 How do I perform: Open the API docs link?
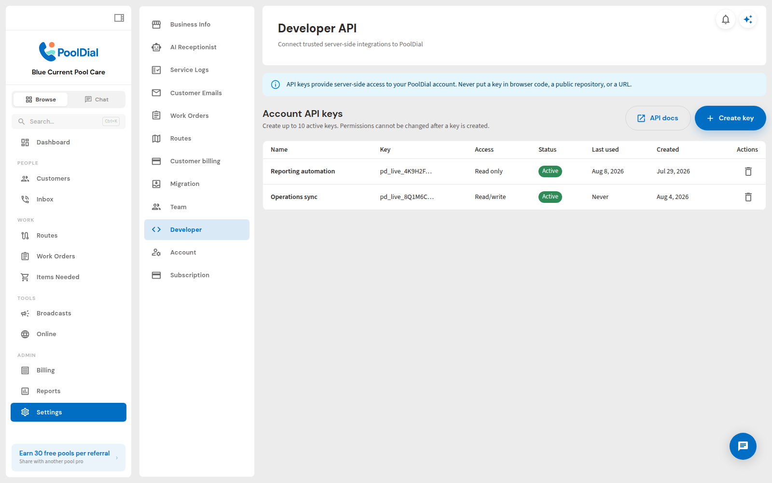click(x=658, y=118)
